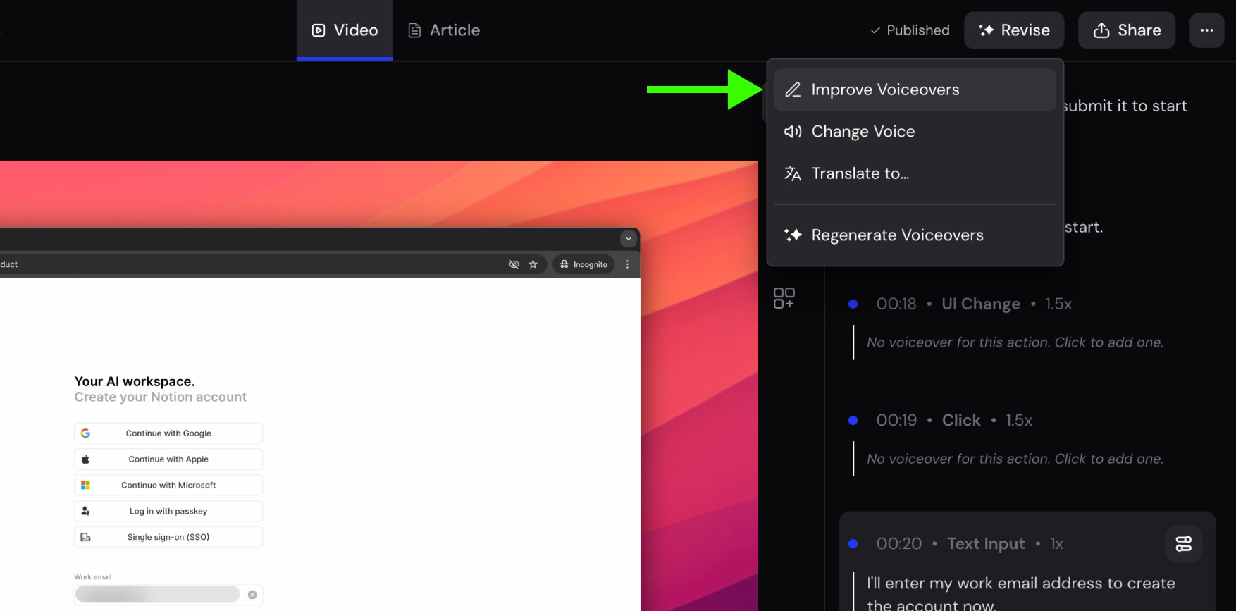1236x611 pixels.
Task: Select Translate to… option
Action: pyautogui.click(x=915, y=173)
